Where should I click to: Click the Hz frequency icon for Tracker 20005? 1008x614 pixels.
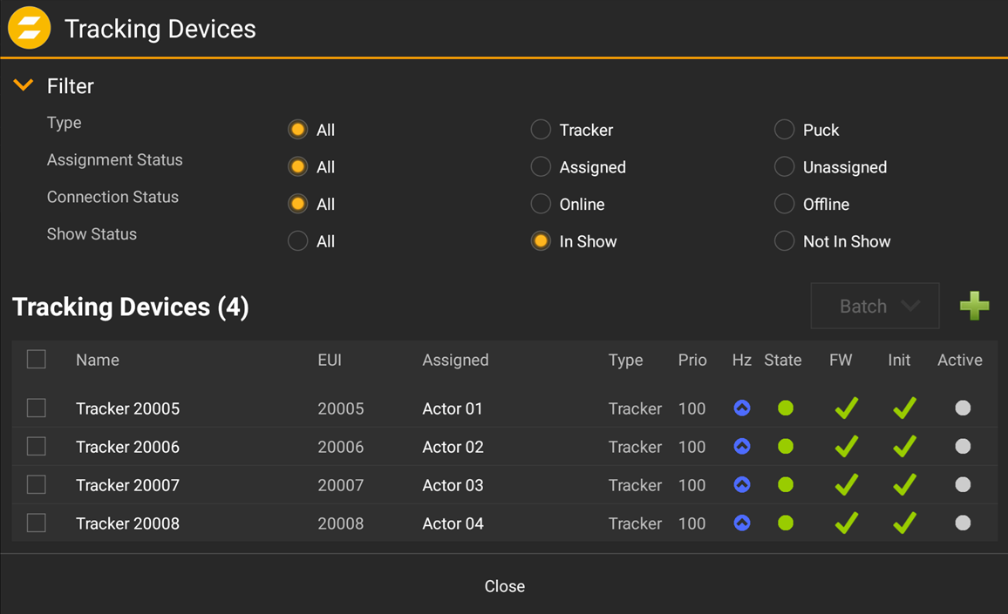coord(741,408)
